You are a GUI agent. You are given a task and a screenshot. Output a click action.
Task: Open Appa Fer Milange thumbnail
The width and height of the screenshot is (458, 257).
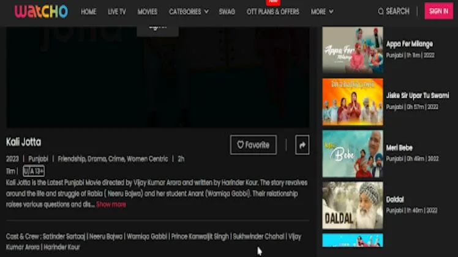353,50
